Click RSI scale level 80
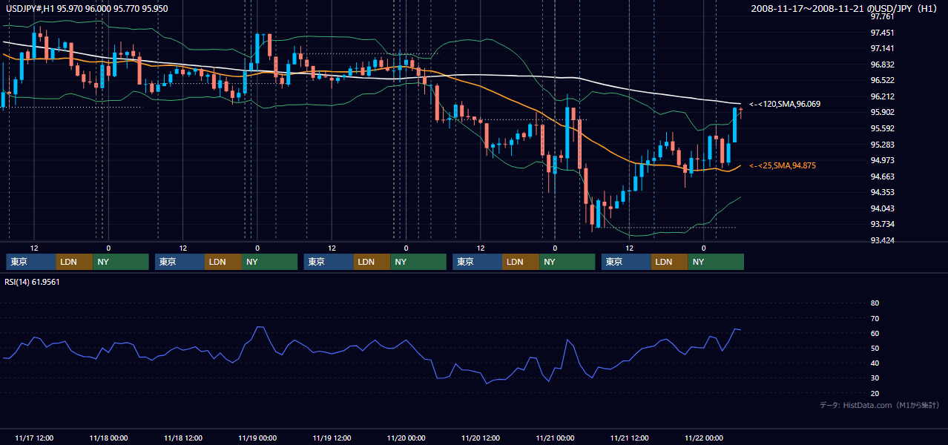Image resolution: width=948 pixels, height=445 pixels. [x=875, y=303]
